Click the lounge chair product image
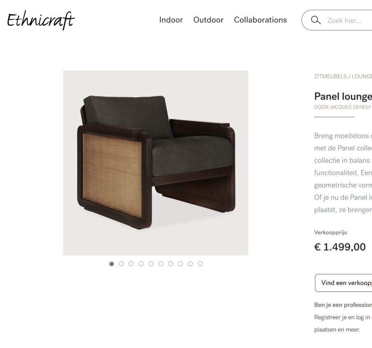 155,163
